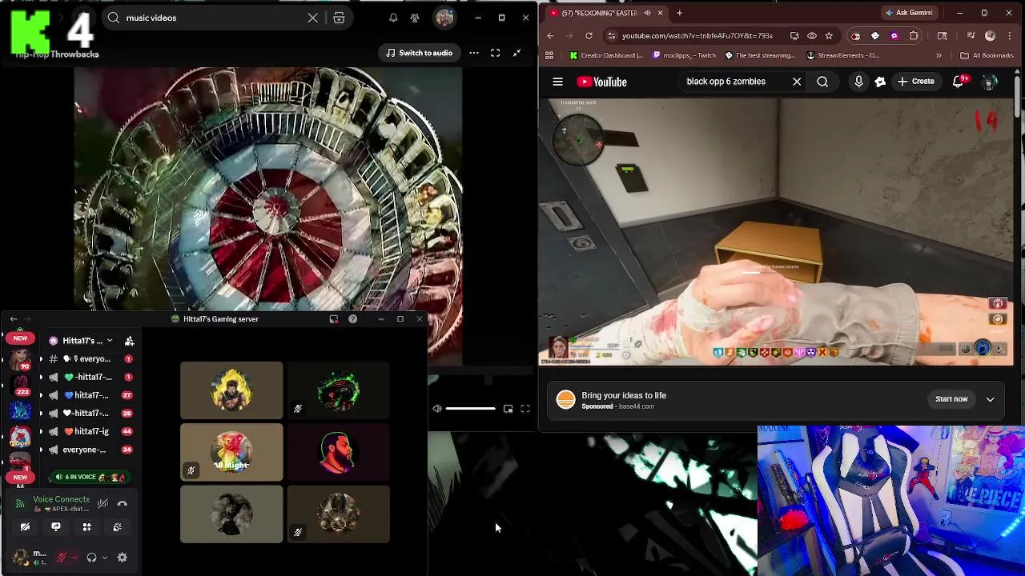Open 'moclipps_ - Twitch' bookmark
The width and height of the screenshot is (1025, 576).
685,56
